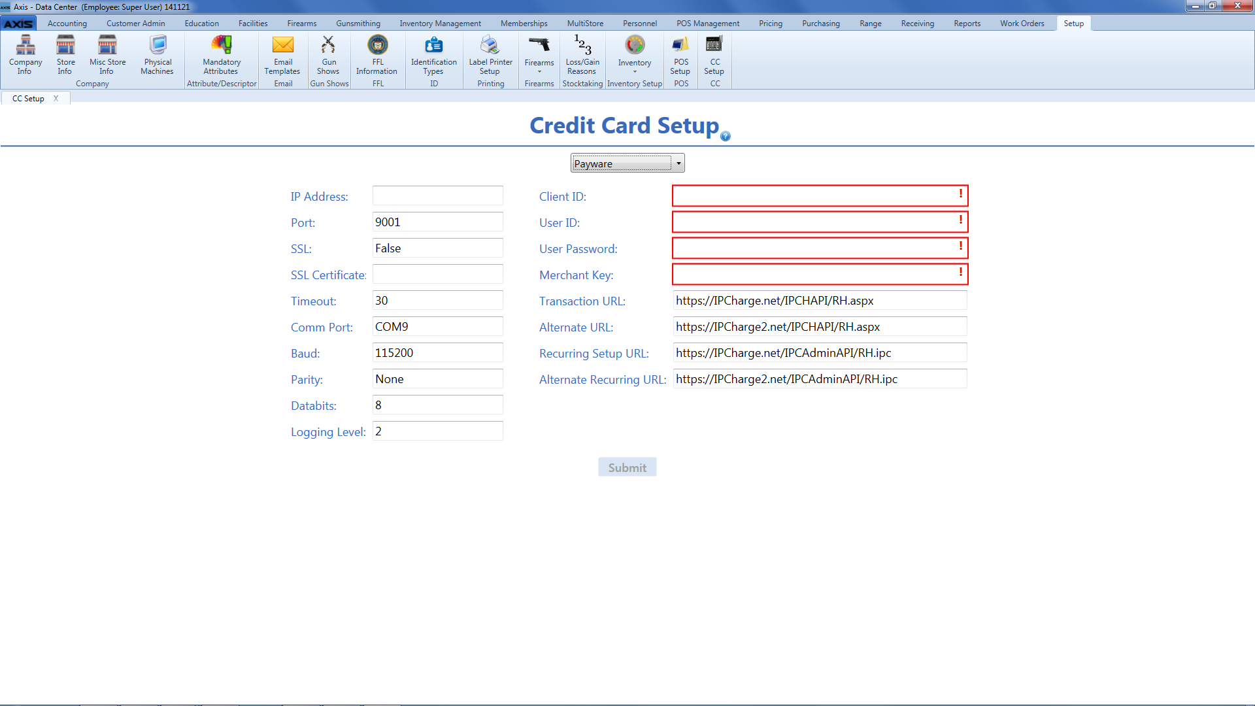Click the Parity field showing None
1255x706 pixels.
[438, 378]
